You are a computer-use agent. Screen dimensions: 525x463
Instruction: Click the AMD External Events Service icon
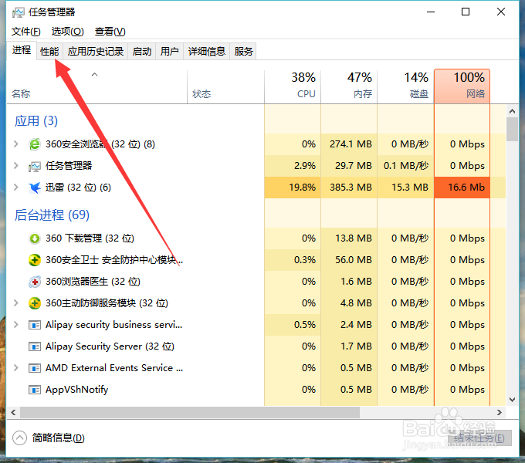tap(35, 368)
